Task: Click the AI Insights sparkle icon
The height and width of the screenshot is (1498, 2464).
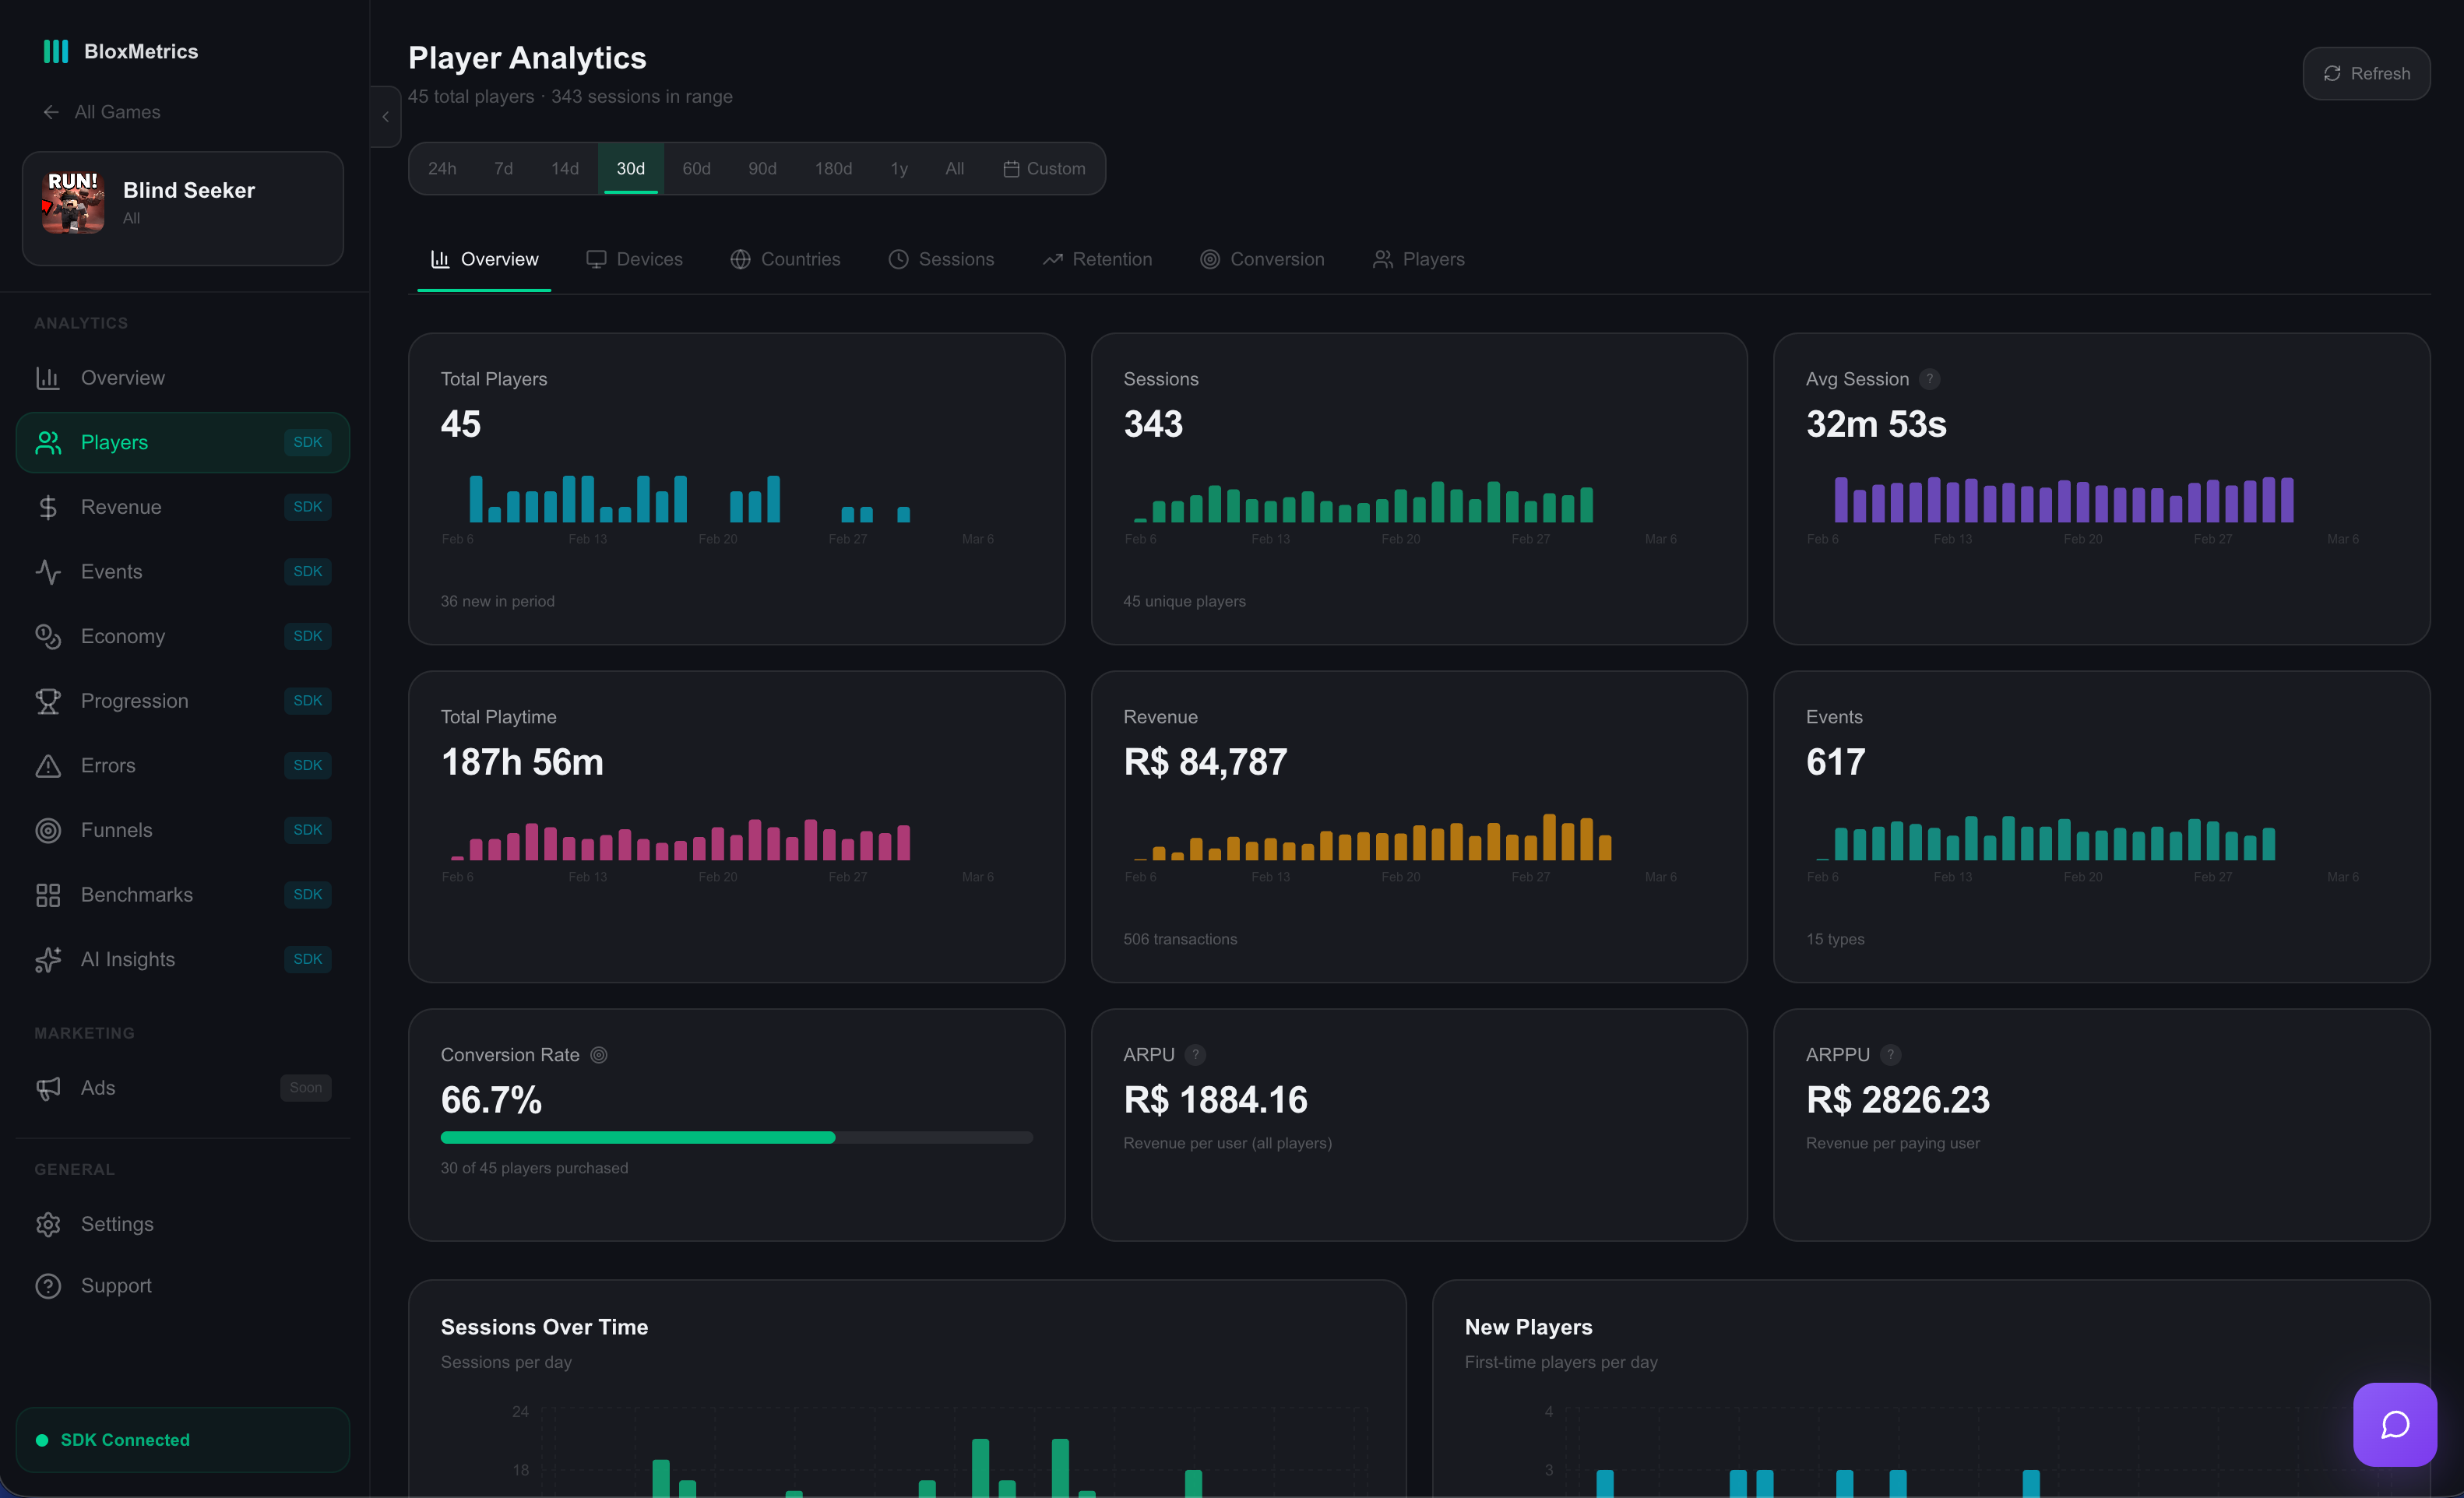Action: 48,959
